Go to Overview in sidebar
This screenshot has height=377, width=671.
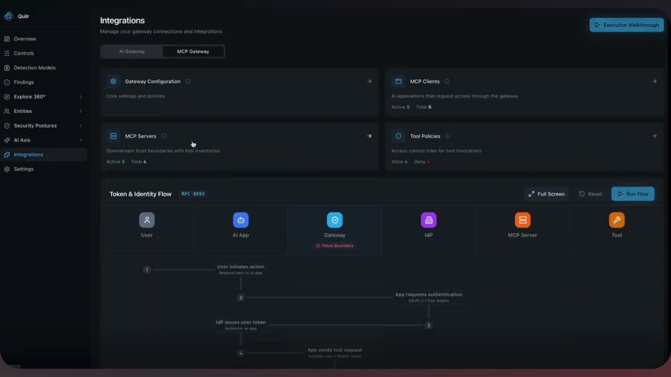pos(25,39)
